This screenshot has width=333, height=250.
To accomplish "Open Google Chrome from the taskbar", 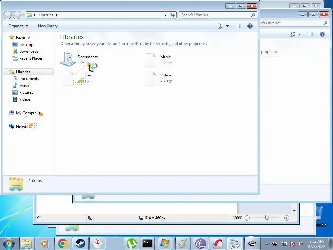I will coord(62,243).
